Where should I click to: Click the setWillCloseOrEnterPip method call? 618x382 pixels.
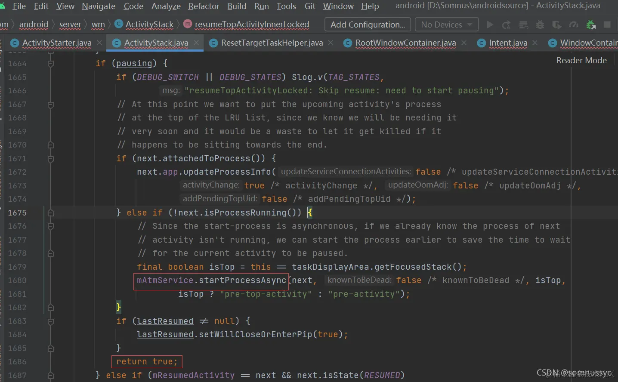point(256,335)
